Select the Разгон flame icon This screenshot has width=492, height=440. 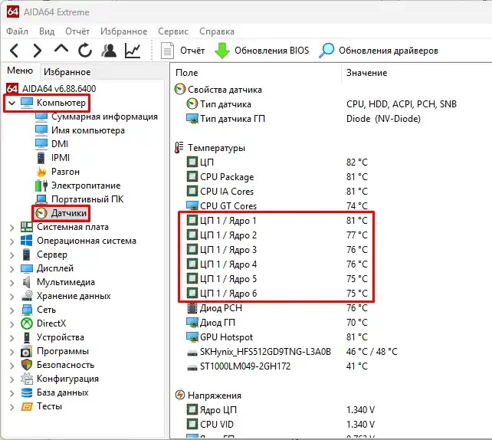41,172
